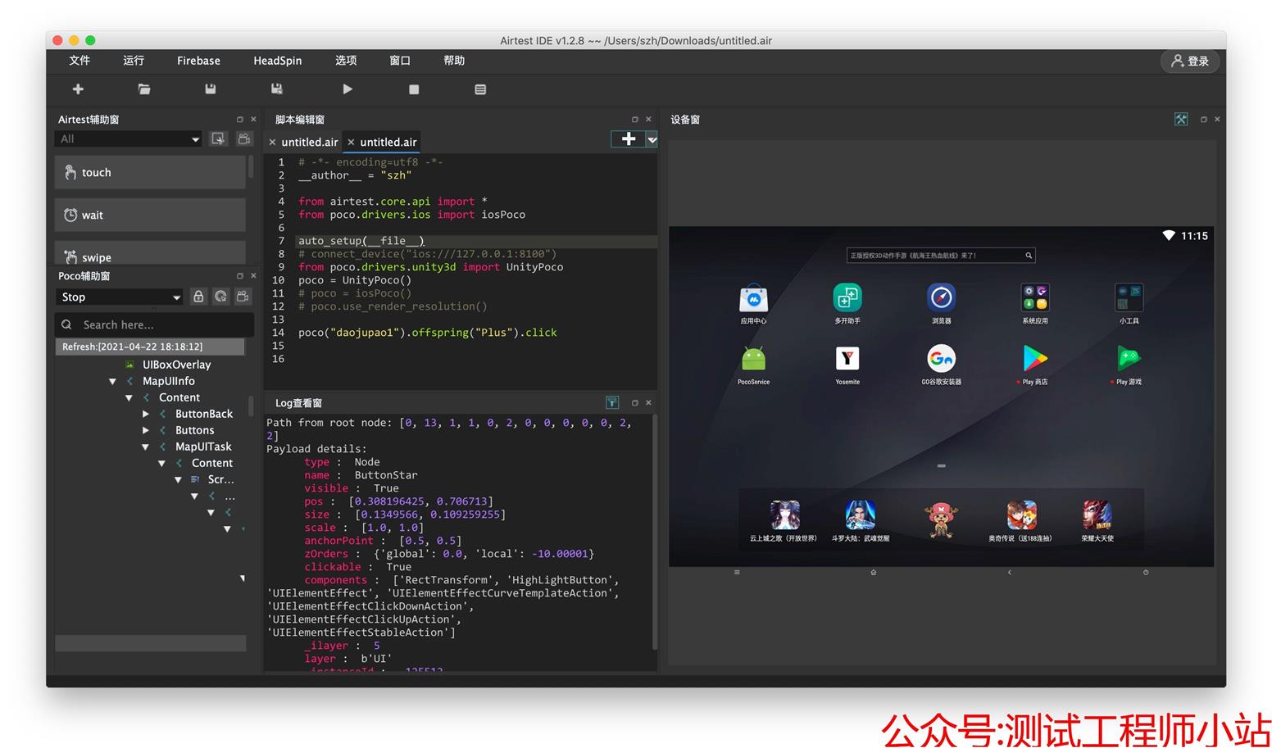Screen dimensions: 1272x748
Task: Open PocoService app on device
Action: coord(753,365)
